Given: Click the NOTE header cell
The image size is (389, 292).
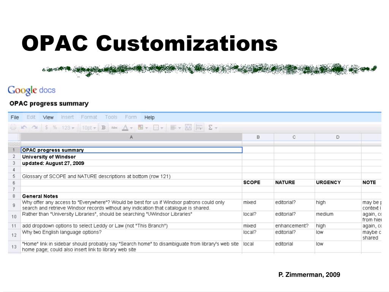Looking at the screenshot, I should (372, 182).
